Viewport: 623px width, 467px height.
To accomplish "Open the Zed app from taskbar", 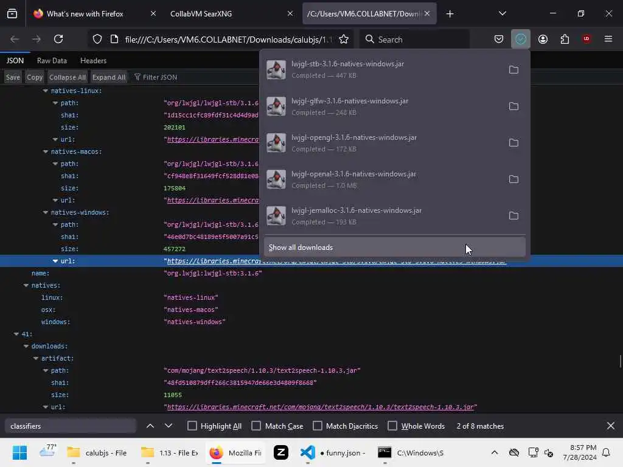I will [x=281, y=452].
